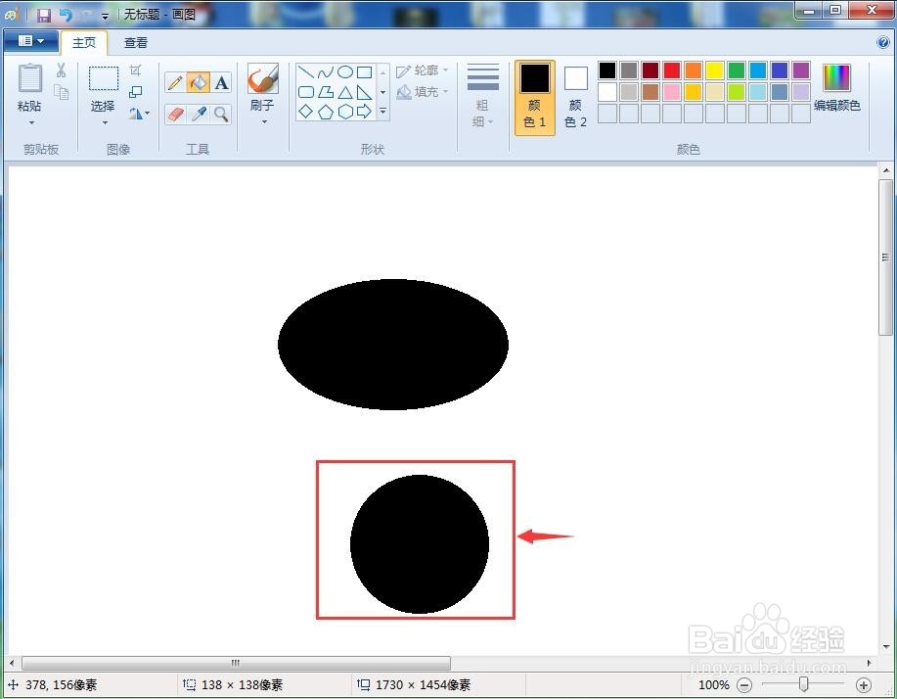Image resolution: width=897 pixels, height=699 pixels.
Task: Choose the Polygon shape
Action: click(326, 92)
